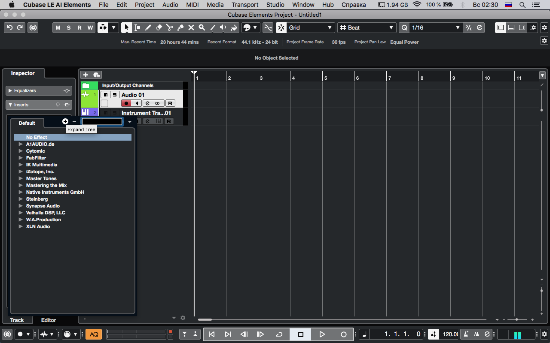
Task: Adjust the horizontal zoom slider
Action: (x=516, y=319)
